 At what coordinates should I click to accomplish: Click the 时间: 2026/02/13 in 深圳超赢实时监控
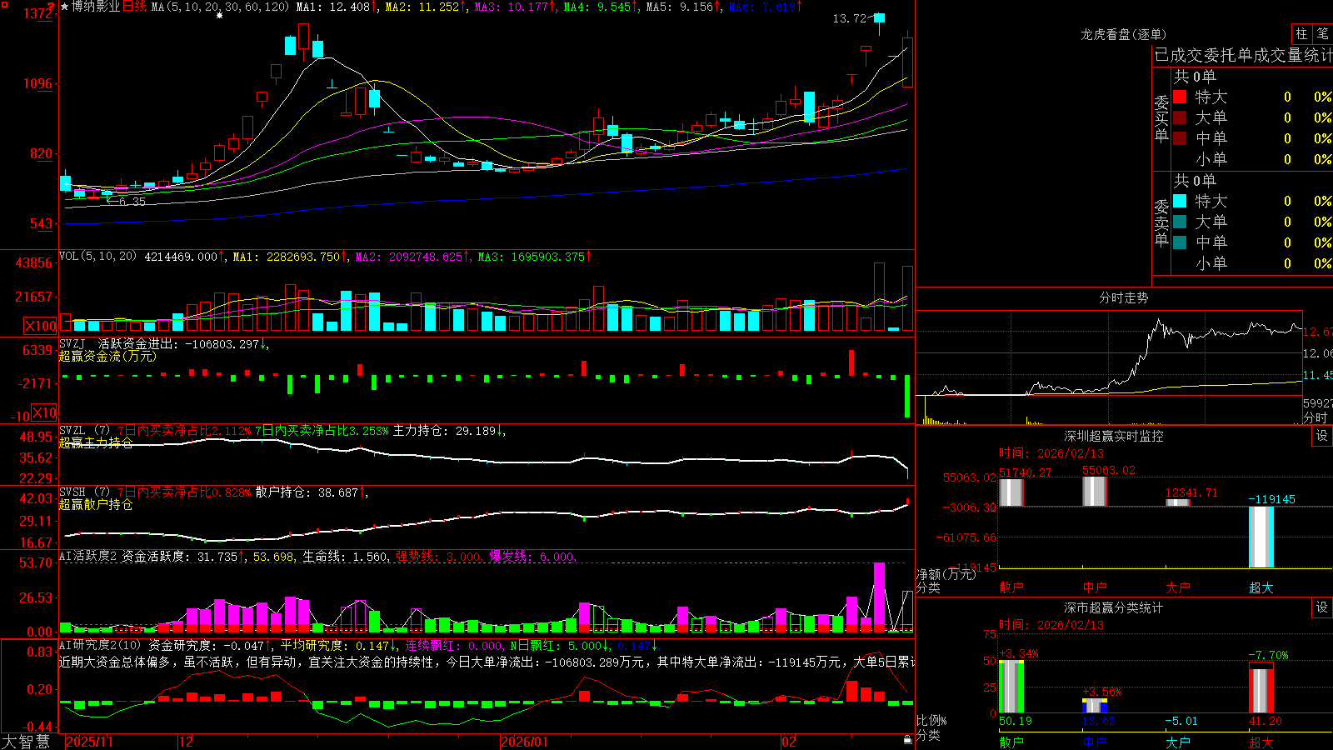point(1051,453)
